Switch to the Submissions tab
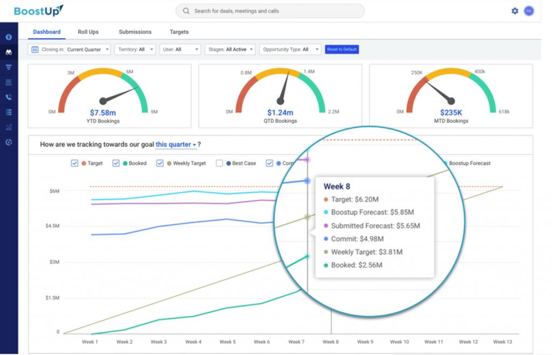Screen dimensions: 552x355 pos(135,32)
